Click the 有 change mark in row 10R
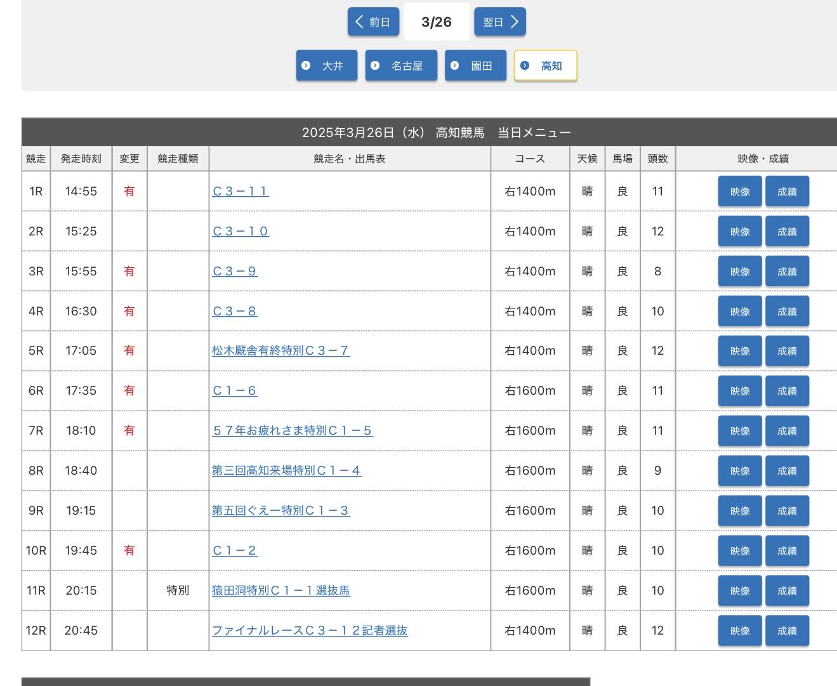 point(129,550)
